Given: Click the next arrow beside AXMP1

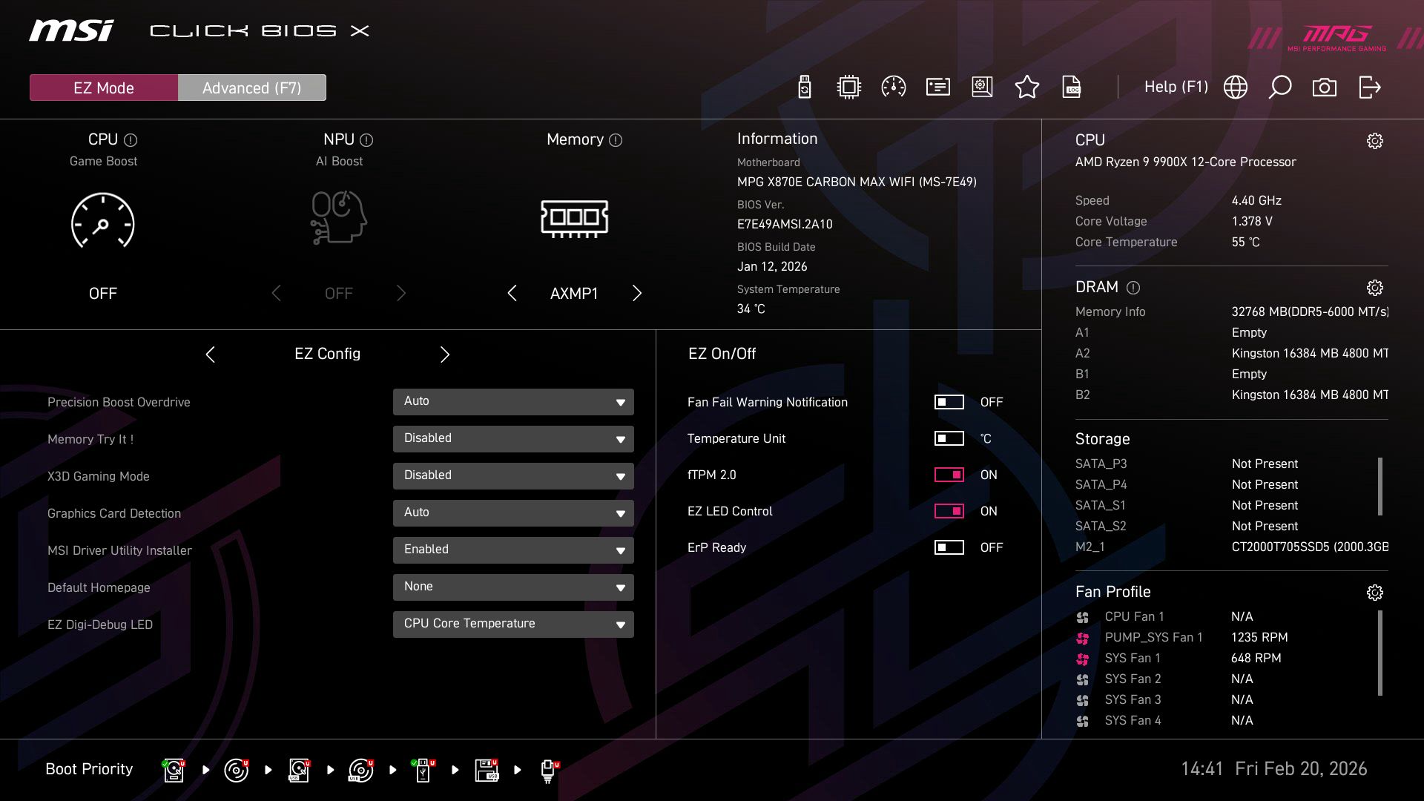Looking at the screenshot, I should 636,293.
